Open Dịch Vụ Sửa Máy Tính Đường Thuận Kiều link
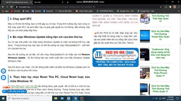181x101 pixels. (160, 35)
